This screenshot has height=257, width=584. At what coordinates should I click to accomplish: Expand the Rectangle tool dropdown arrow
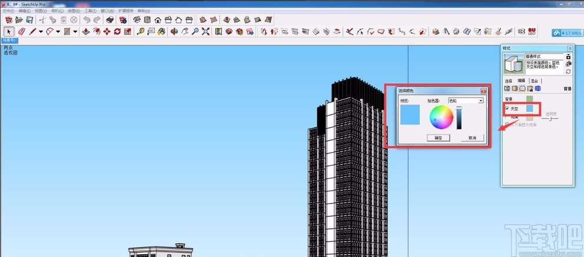[x=75, y=32]
